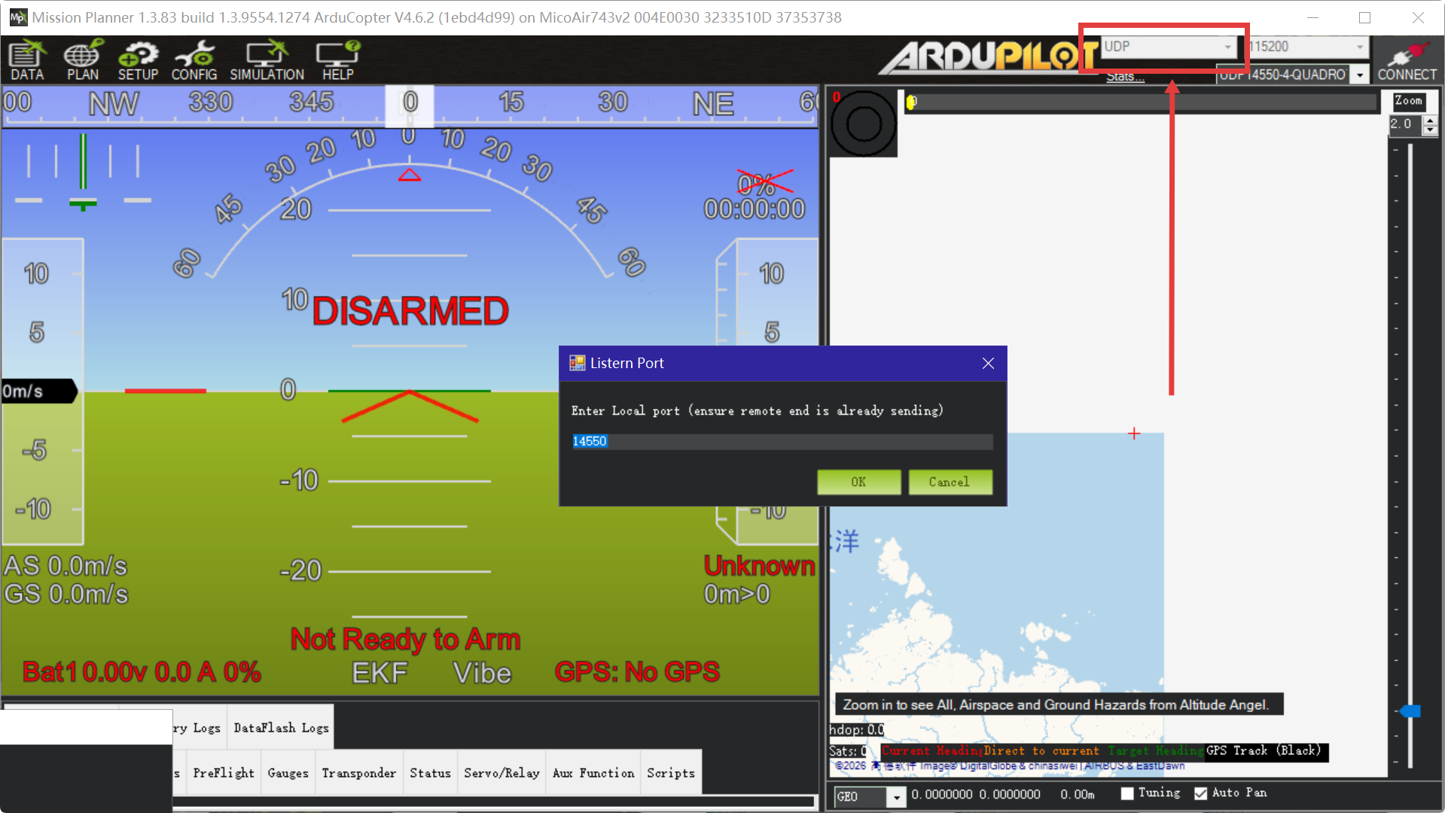
Task: Expand the UDP connection type dropdown
Action: point(1227,47)
